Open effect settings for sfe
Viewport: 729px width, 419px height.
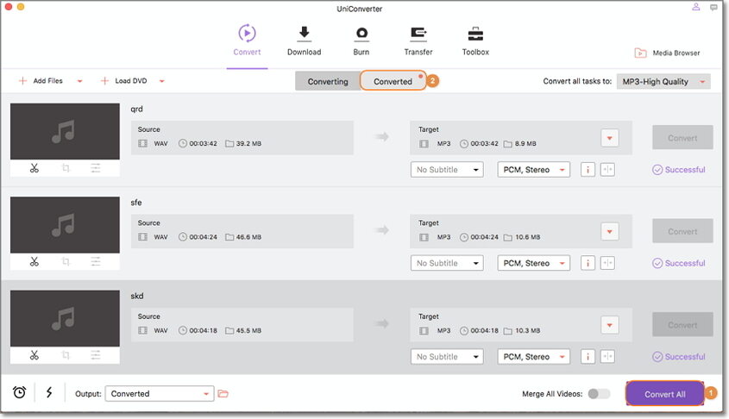[95, 262]
